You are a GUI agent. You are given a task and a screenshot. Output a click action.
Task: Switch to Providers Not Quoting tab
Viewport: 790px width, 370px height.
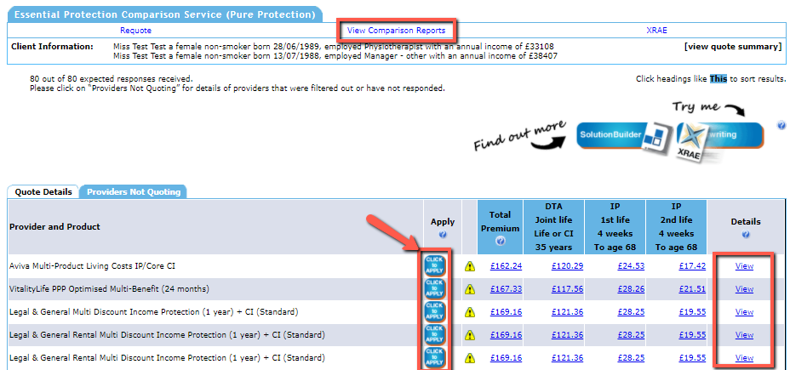coord(134,192)
